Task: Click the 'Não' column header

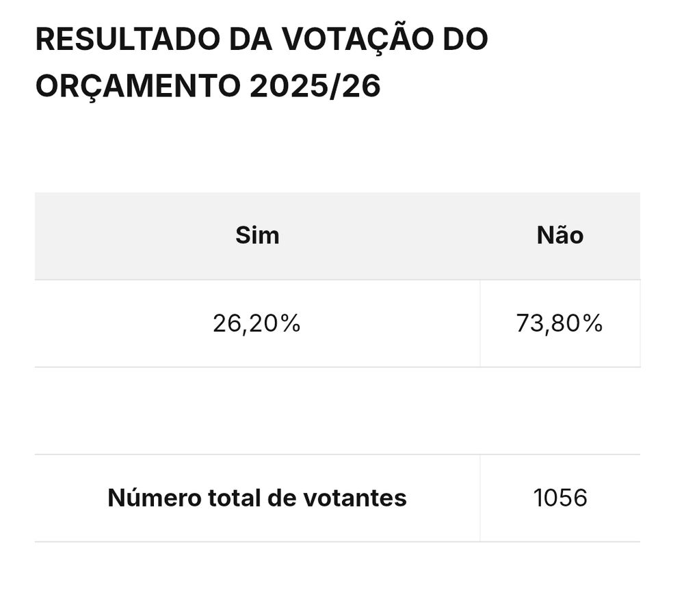Action: (560, 235)
